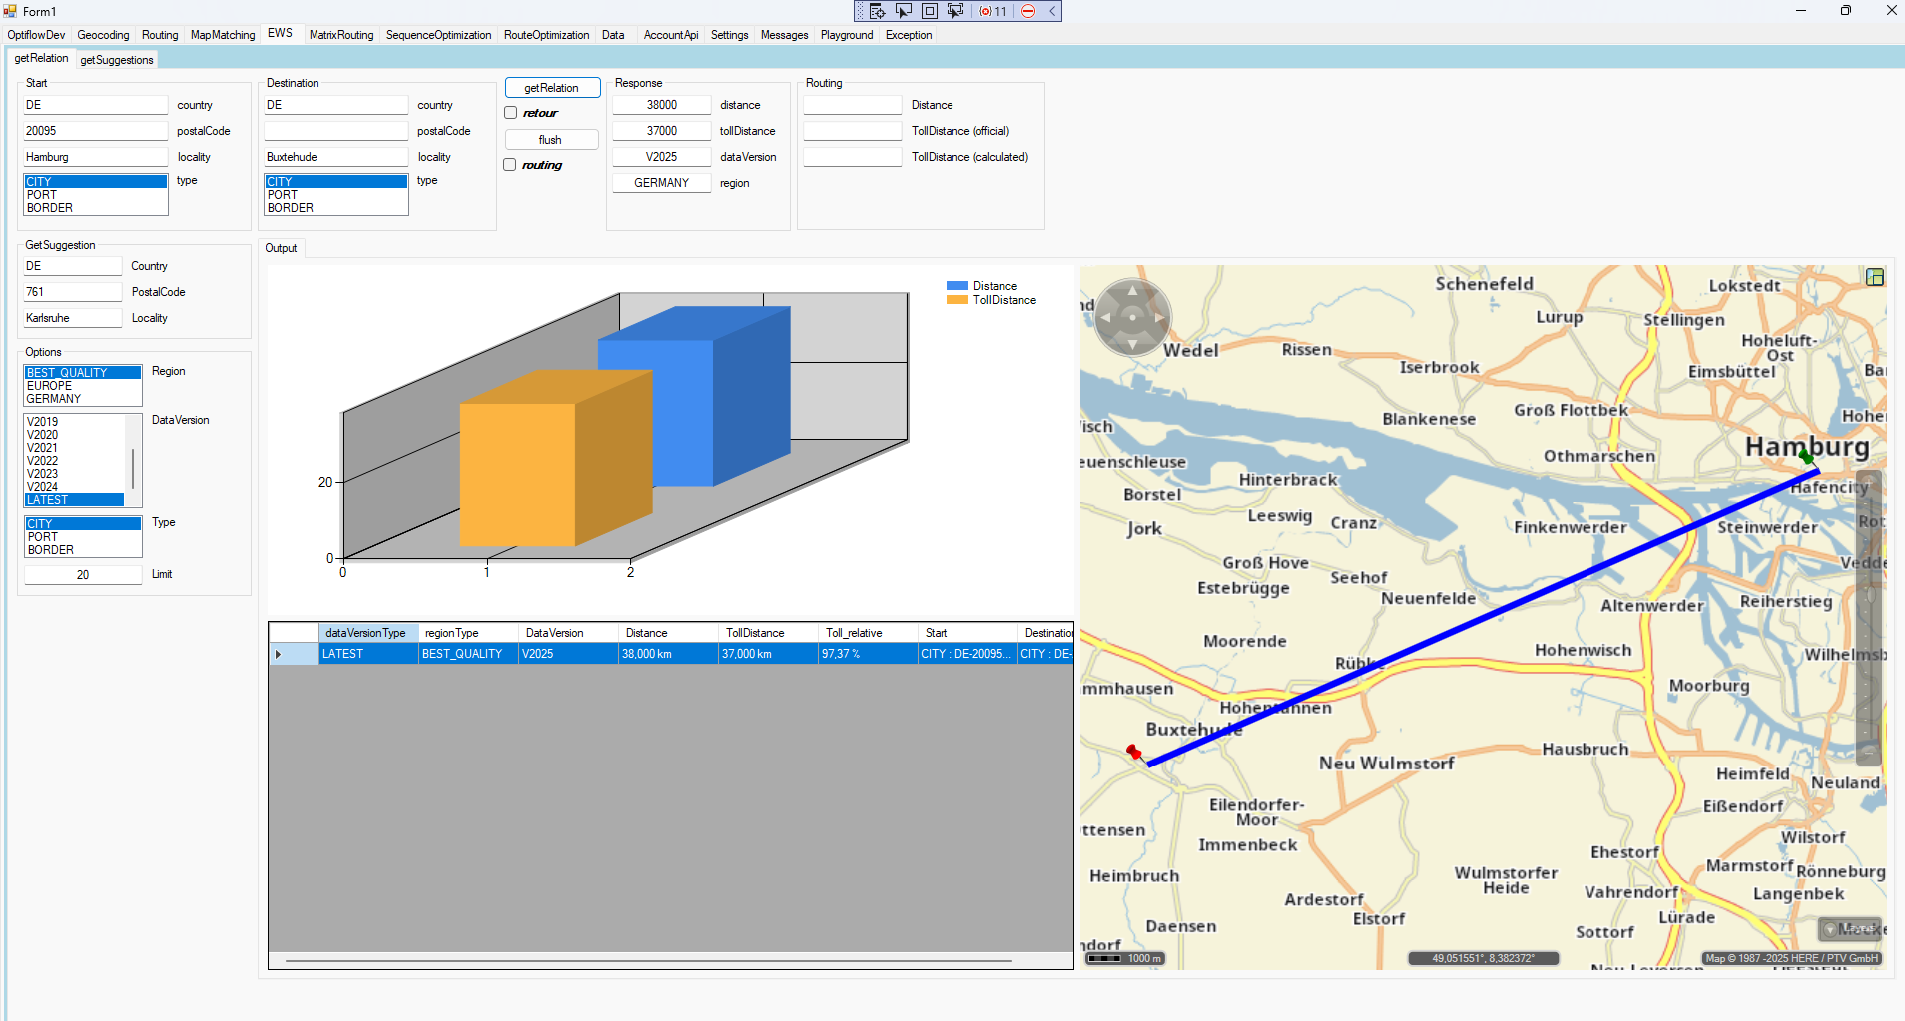The height and width of the screenshot is (1021, 1905).
Task: Click the binding errors counter icon
Action: pyautogui.click(x=993, y=11)
